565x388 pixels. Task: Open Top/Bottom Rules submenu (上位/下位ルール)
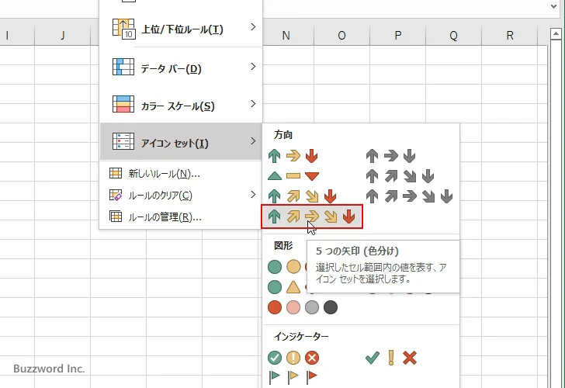click(x=182, y=29)
